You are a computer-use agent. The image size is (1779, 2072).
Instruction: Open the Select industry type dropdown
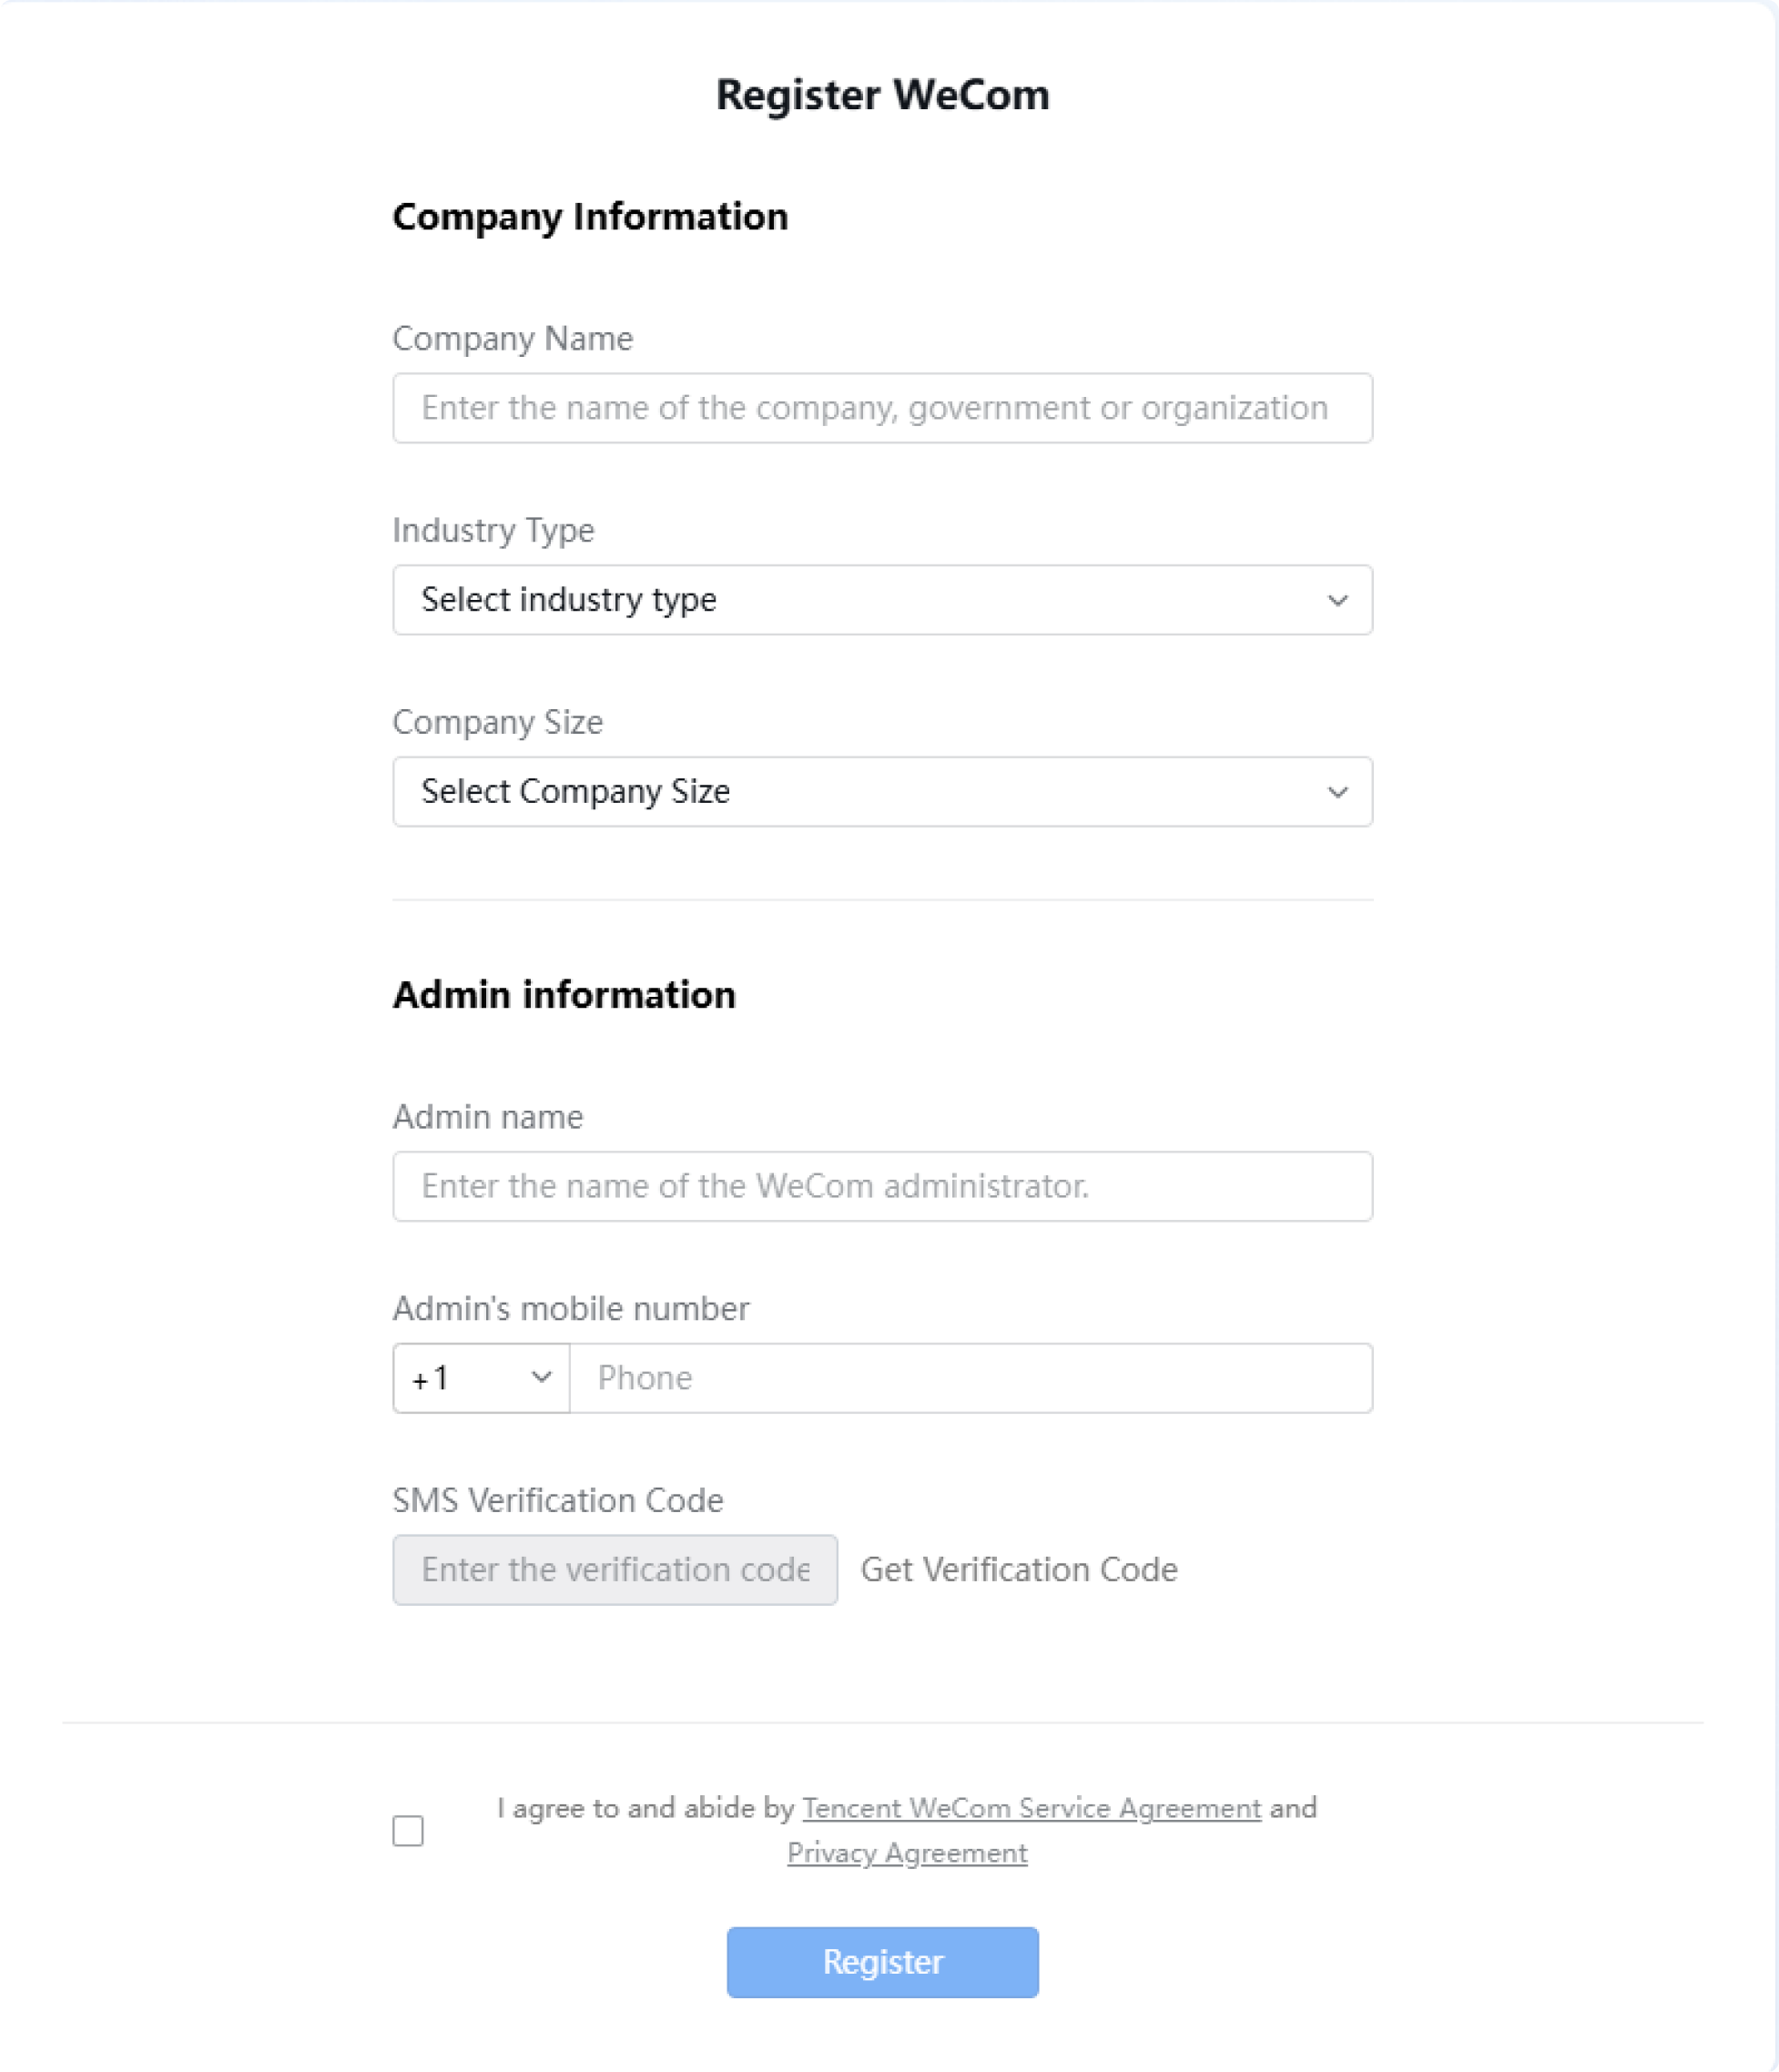coord(882,600)
